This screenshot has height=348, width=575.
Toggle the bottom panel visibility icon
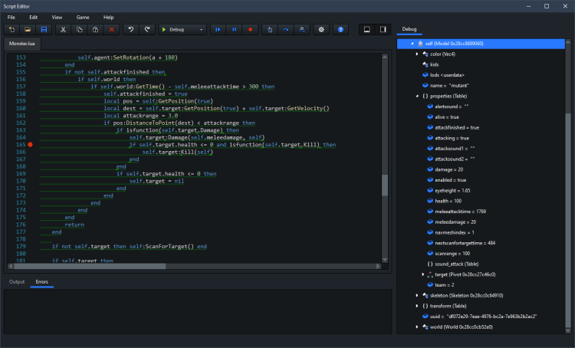click(x=366, y=29)
